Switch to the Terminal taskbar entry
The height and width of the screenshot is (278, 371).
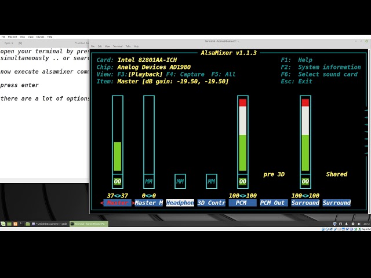pos(89,224)
